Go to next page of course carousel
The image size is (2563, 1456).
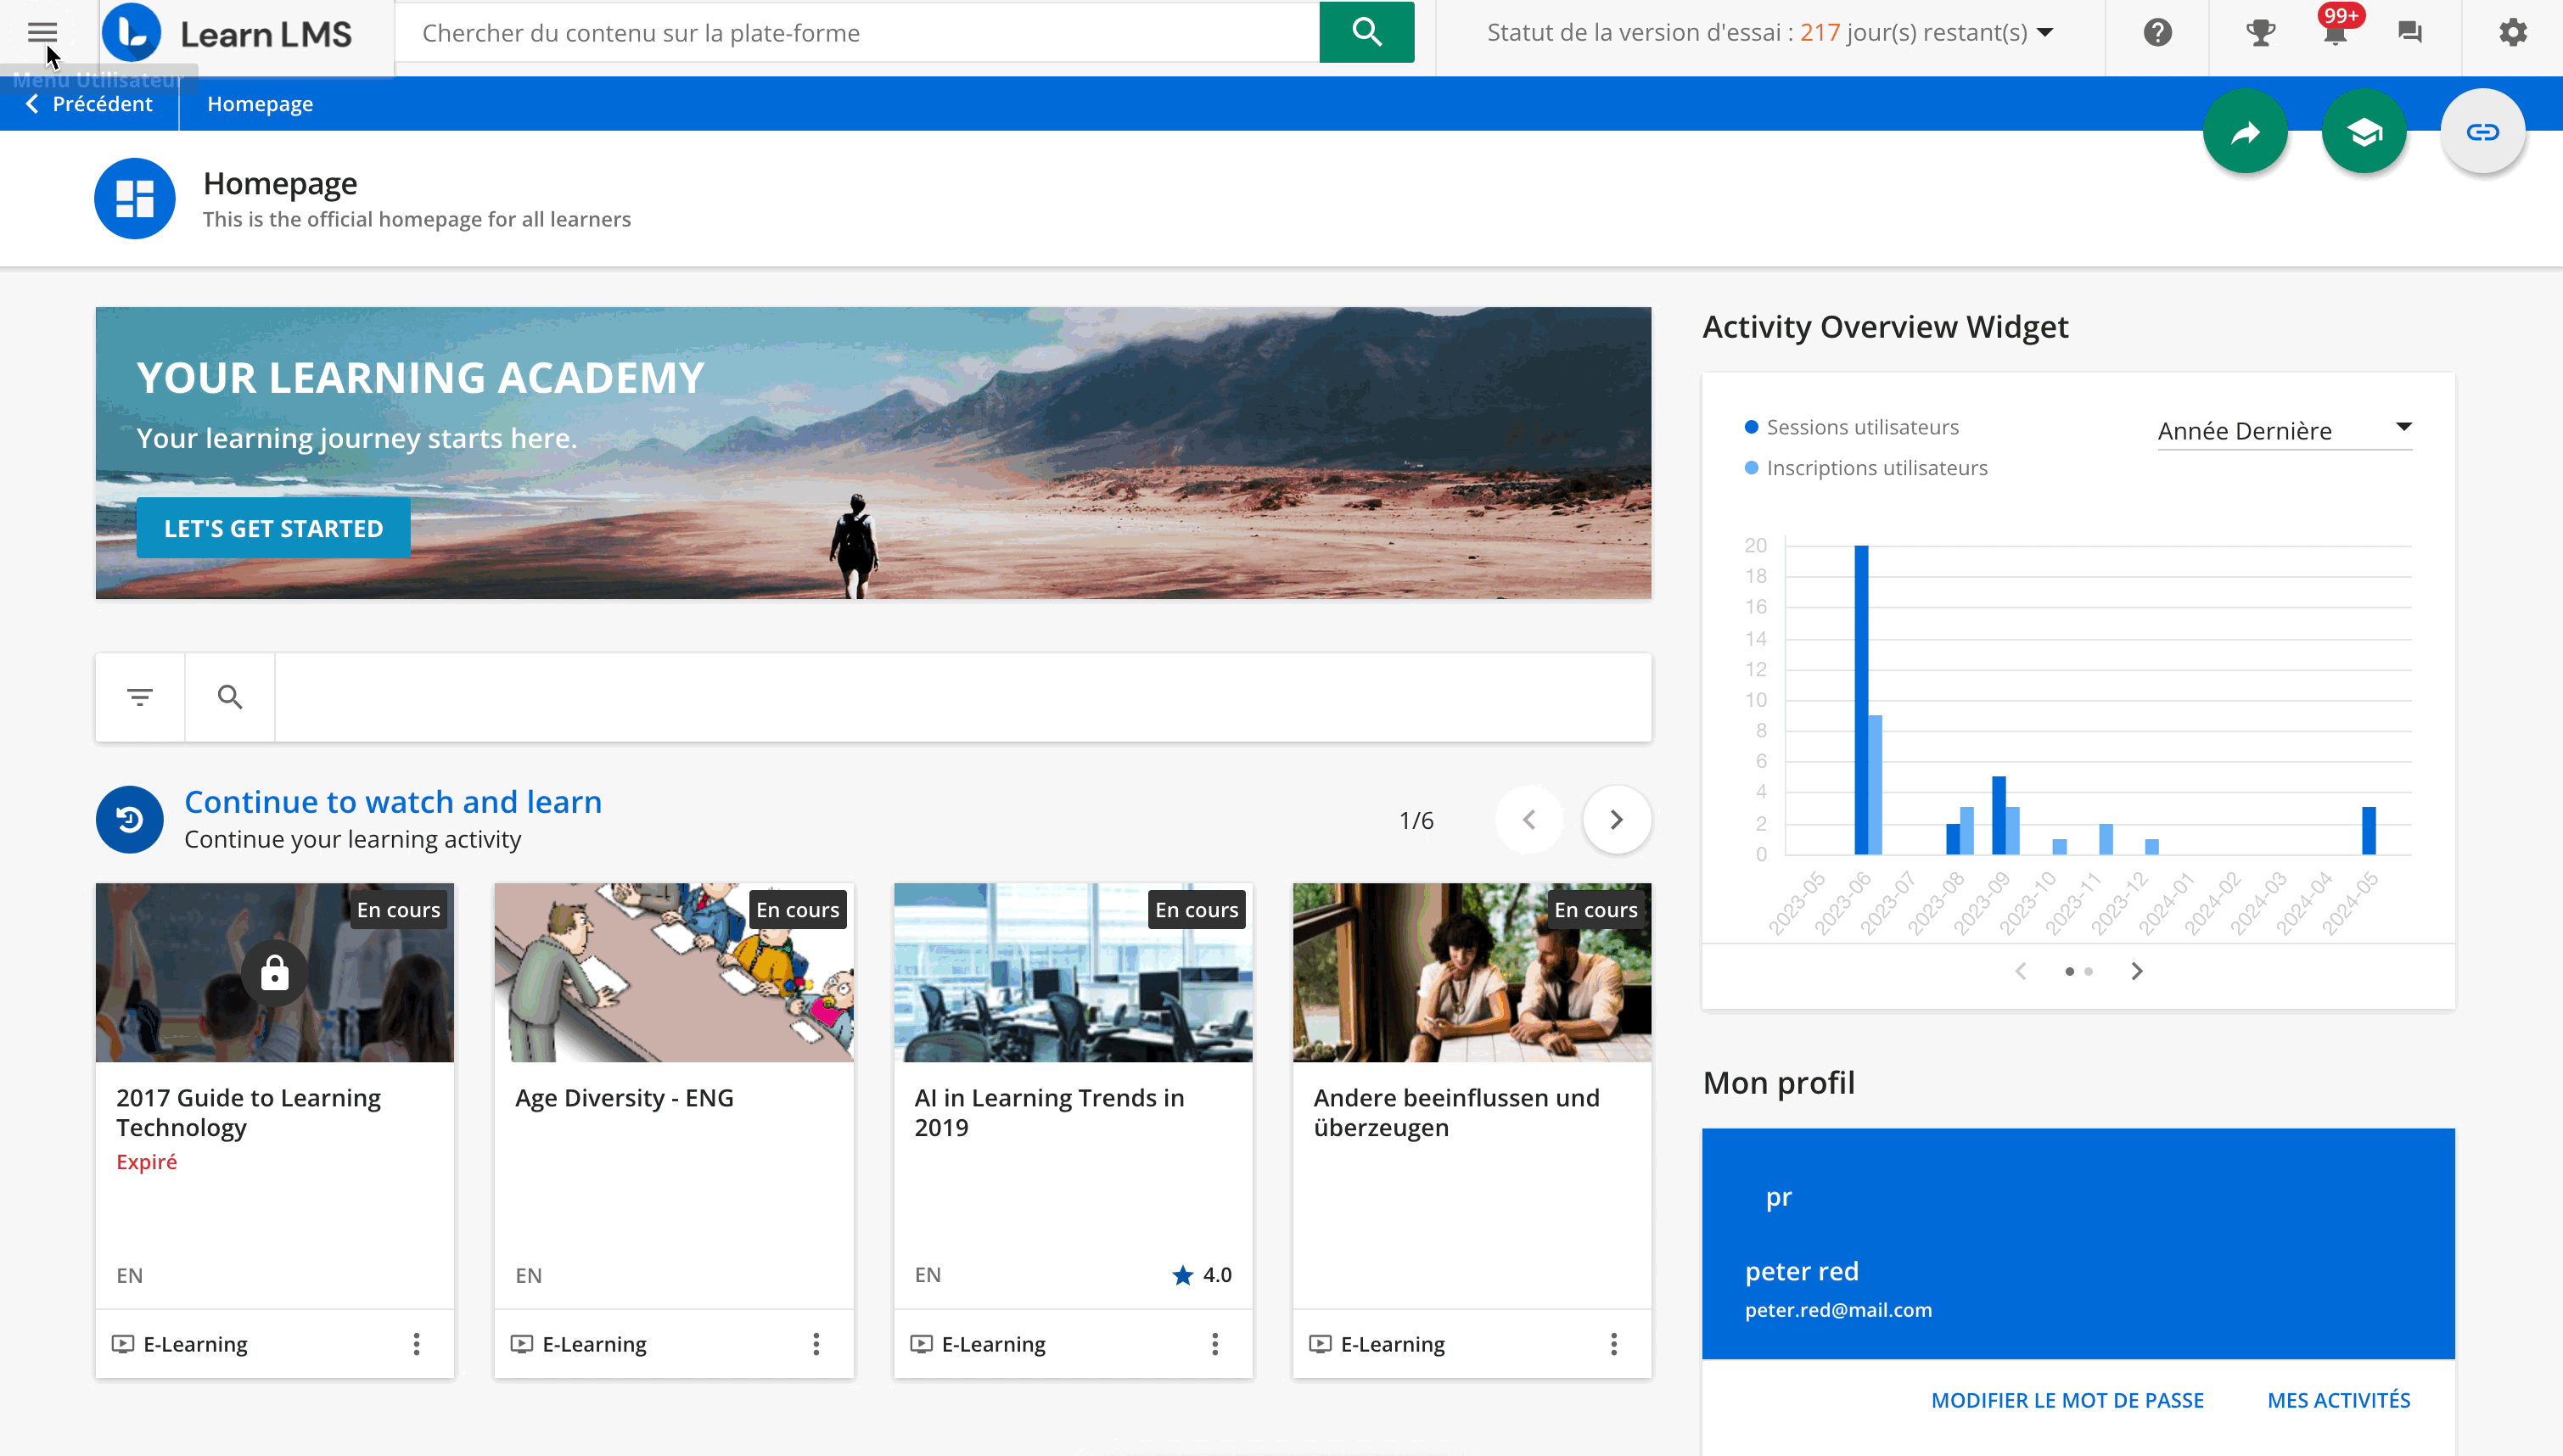pos(1616,820)
